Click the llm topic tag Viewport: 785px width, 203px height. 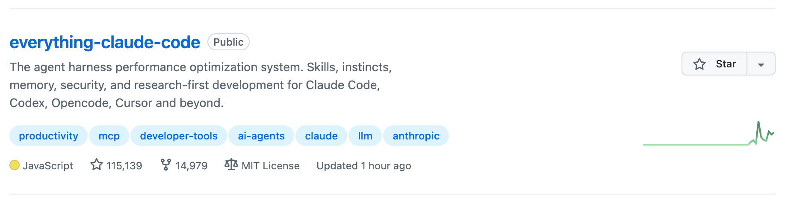[x=365, y=136]
